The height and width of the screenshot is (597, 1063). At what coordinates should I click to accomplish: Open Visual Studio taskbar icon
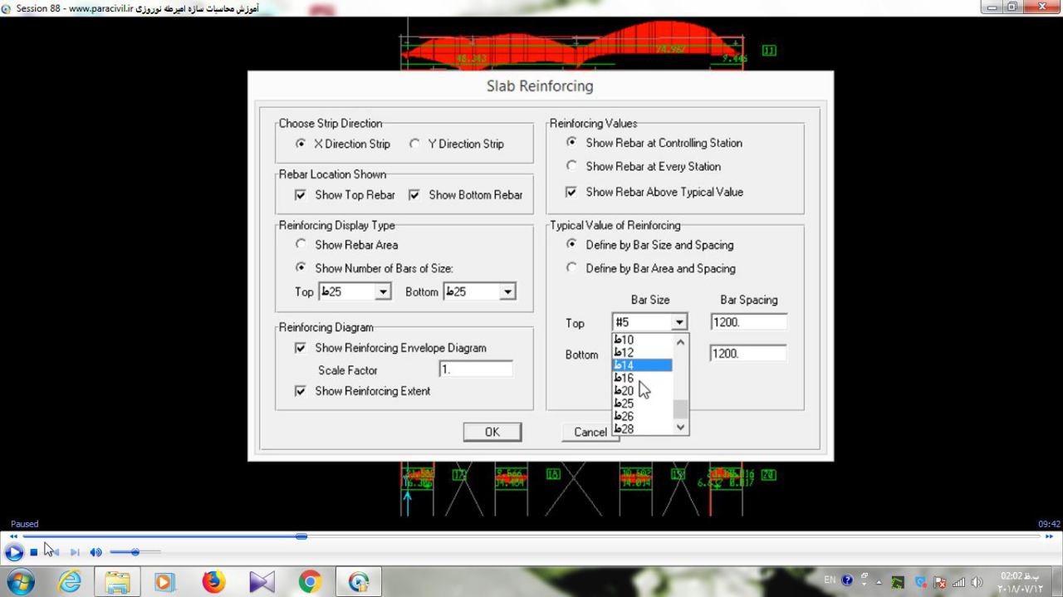(x=262, y=581)
